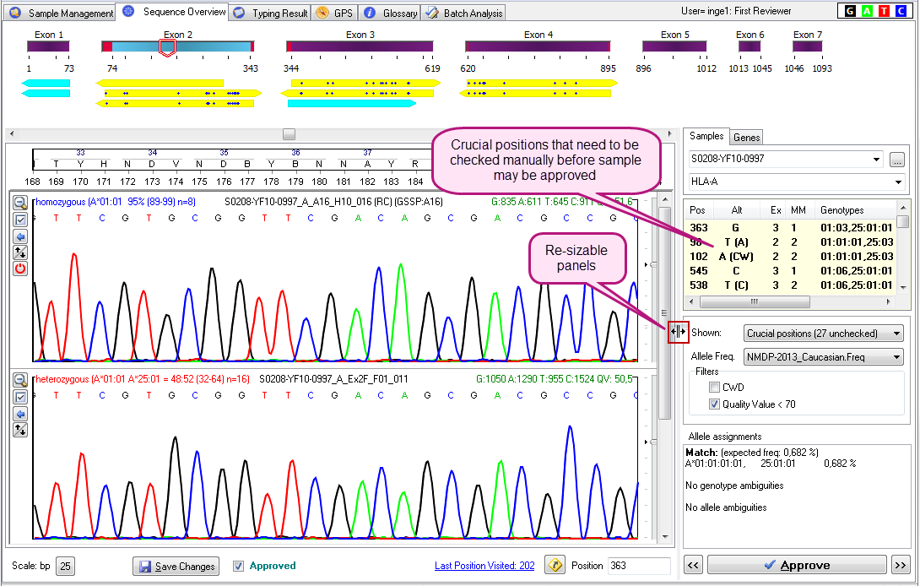Switch to Sample Management tab

click(x=59, y=13)
